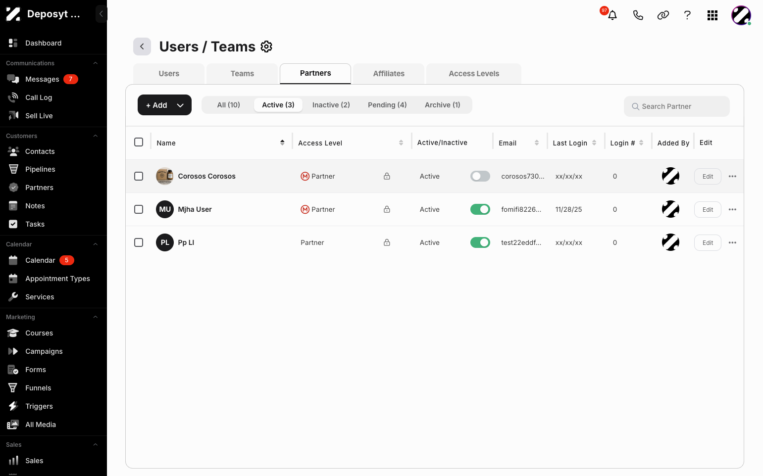
Task: Open the apps grid icon
Action: [712, 15]
